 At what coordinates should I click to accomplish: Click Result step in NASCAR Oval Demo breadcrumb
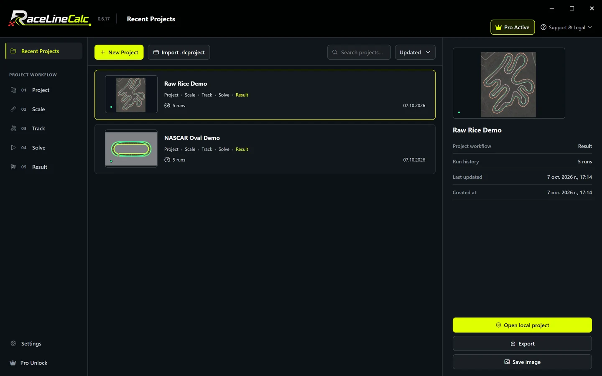pyautogui.click(x=242, y=149)
